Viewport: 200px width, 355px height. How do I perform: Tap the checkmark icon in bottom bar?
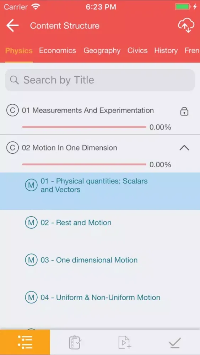175,343
